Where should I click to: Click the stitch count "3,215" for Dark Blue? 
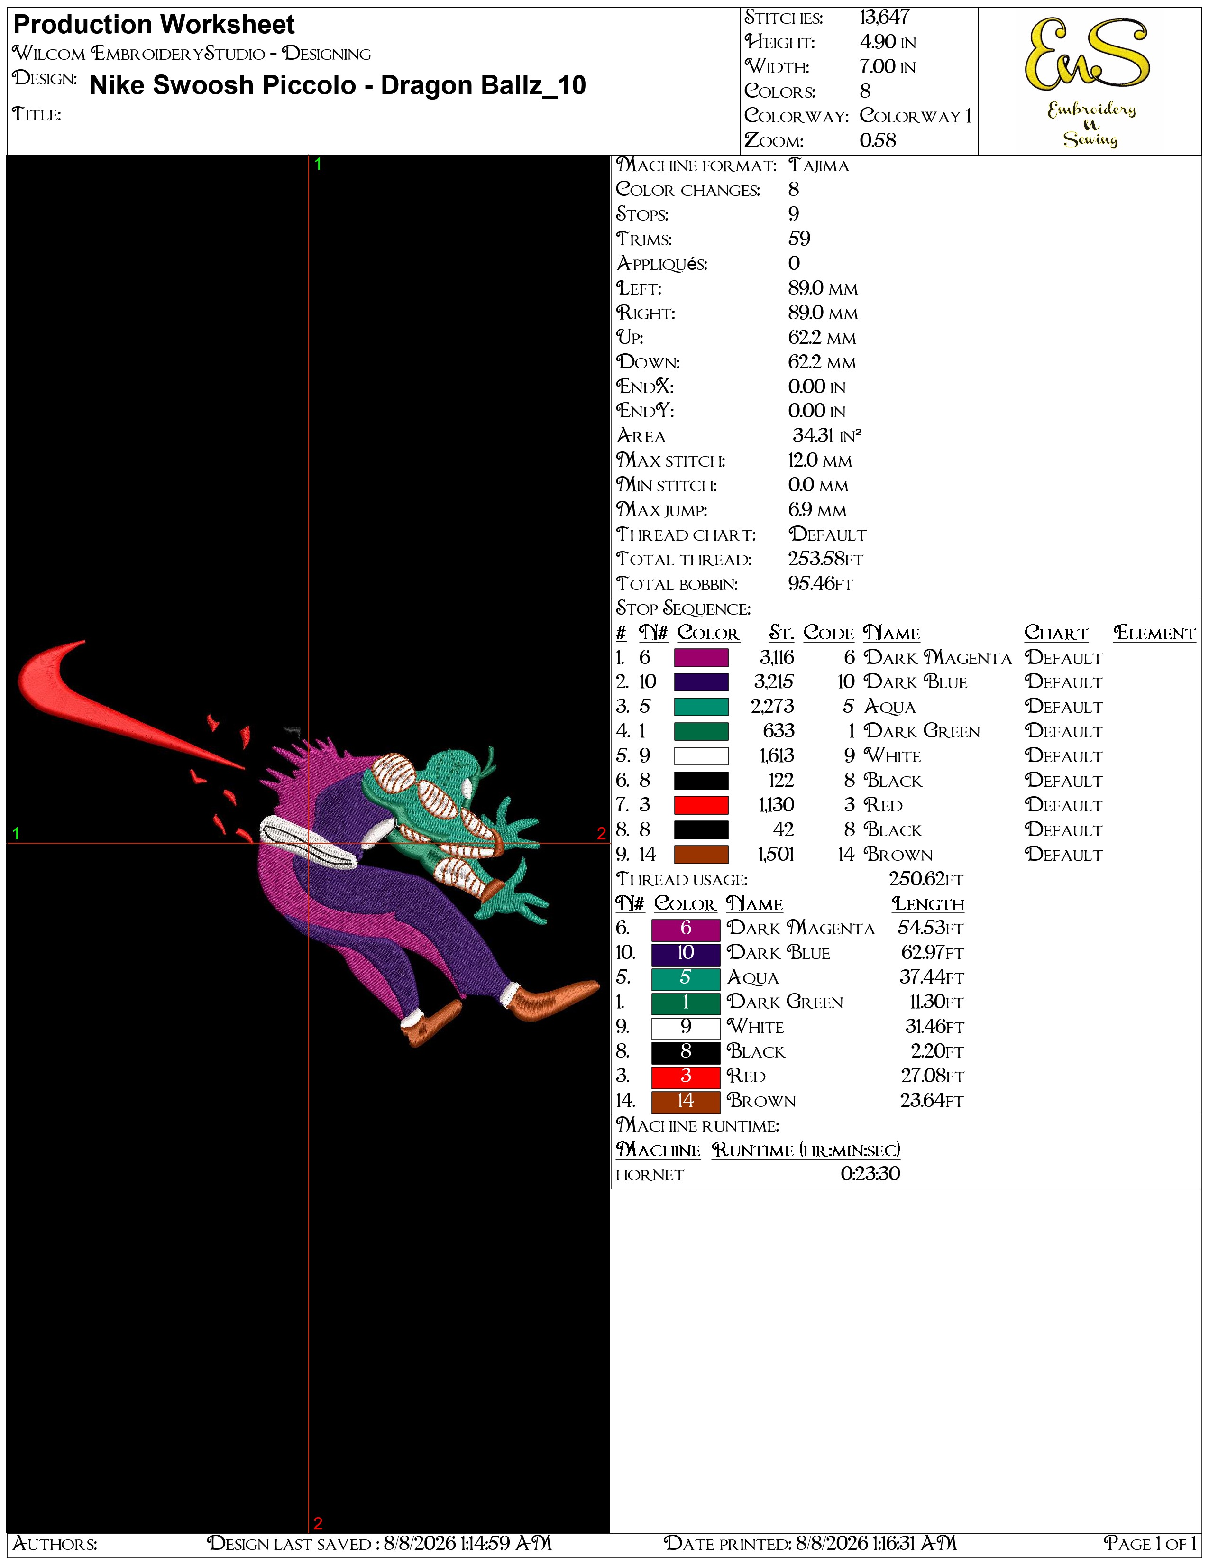tap(774, 682)
